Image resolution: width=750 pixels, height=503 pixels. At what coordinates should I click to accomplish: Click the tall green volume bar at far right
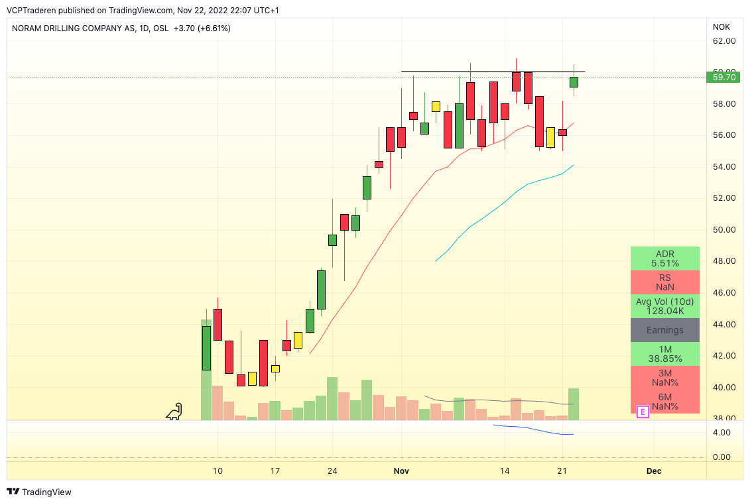click(x=574, y=404)
